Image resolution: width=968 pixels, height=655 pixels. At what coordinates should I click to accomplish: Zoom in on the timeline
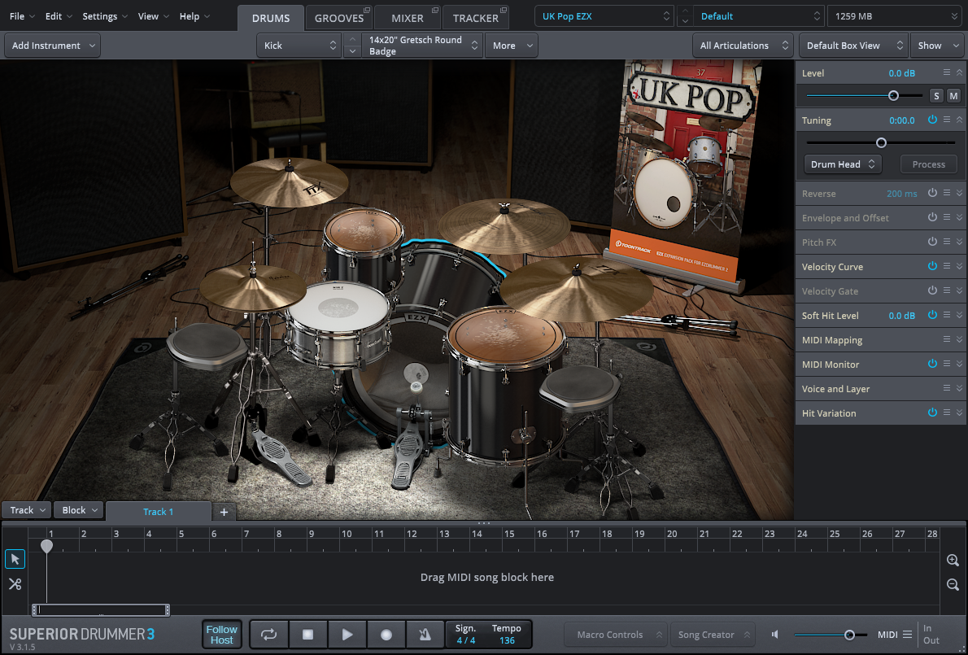(x=953, y=560)
